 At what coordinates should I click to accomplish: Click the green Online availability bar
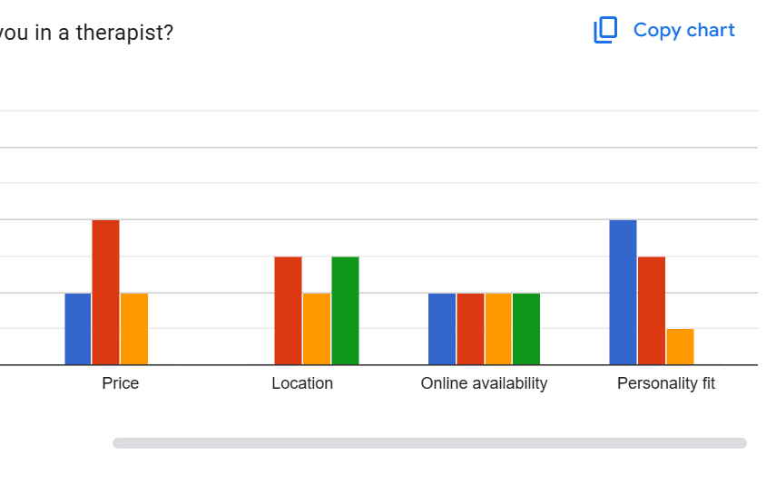click(x=526, y=329)
